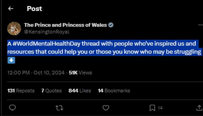
Task: Open The Prince and Princess of Wales profile name
Action: point(65,25)
